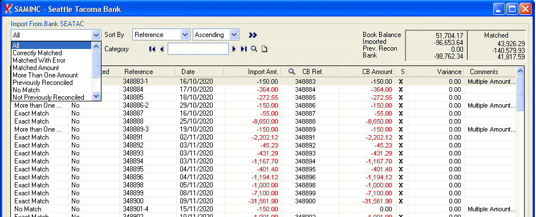Choose No Match in the filter list
The height and width of the screenshot is (217, 536).
(x=26, y=90)
